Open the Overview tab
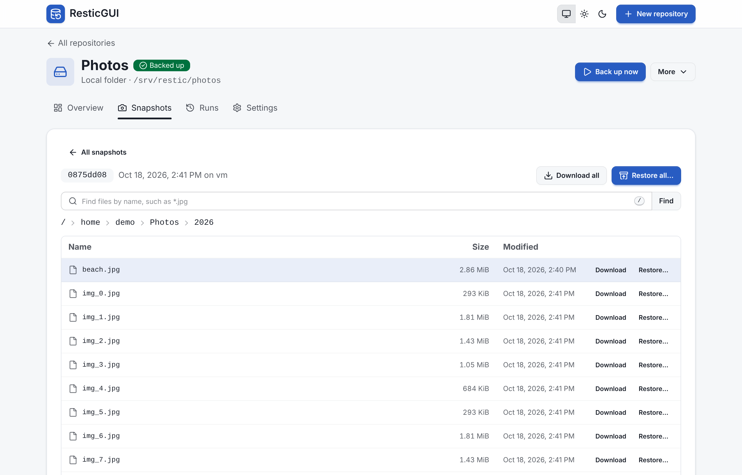The width and height of the screenshot is (742, 475). (x=78, y=108)
